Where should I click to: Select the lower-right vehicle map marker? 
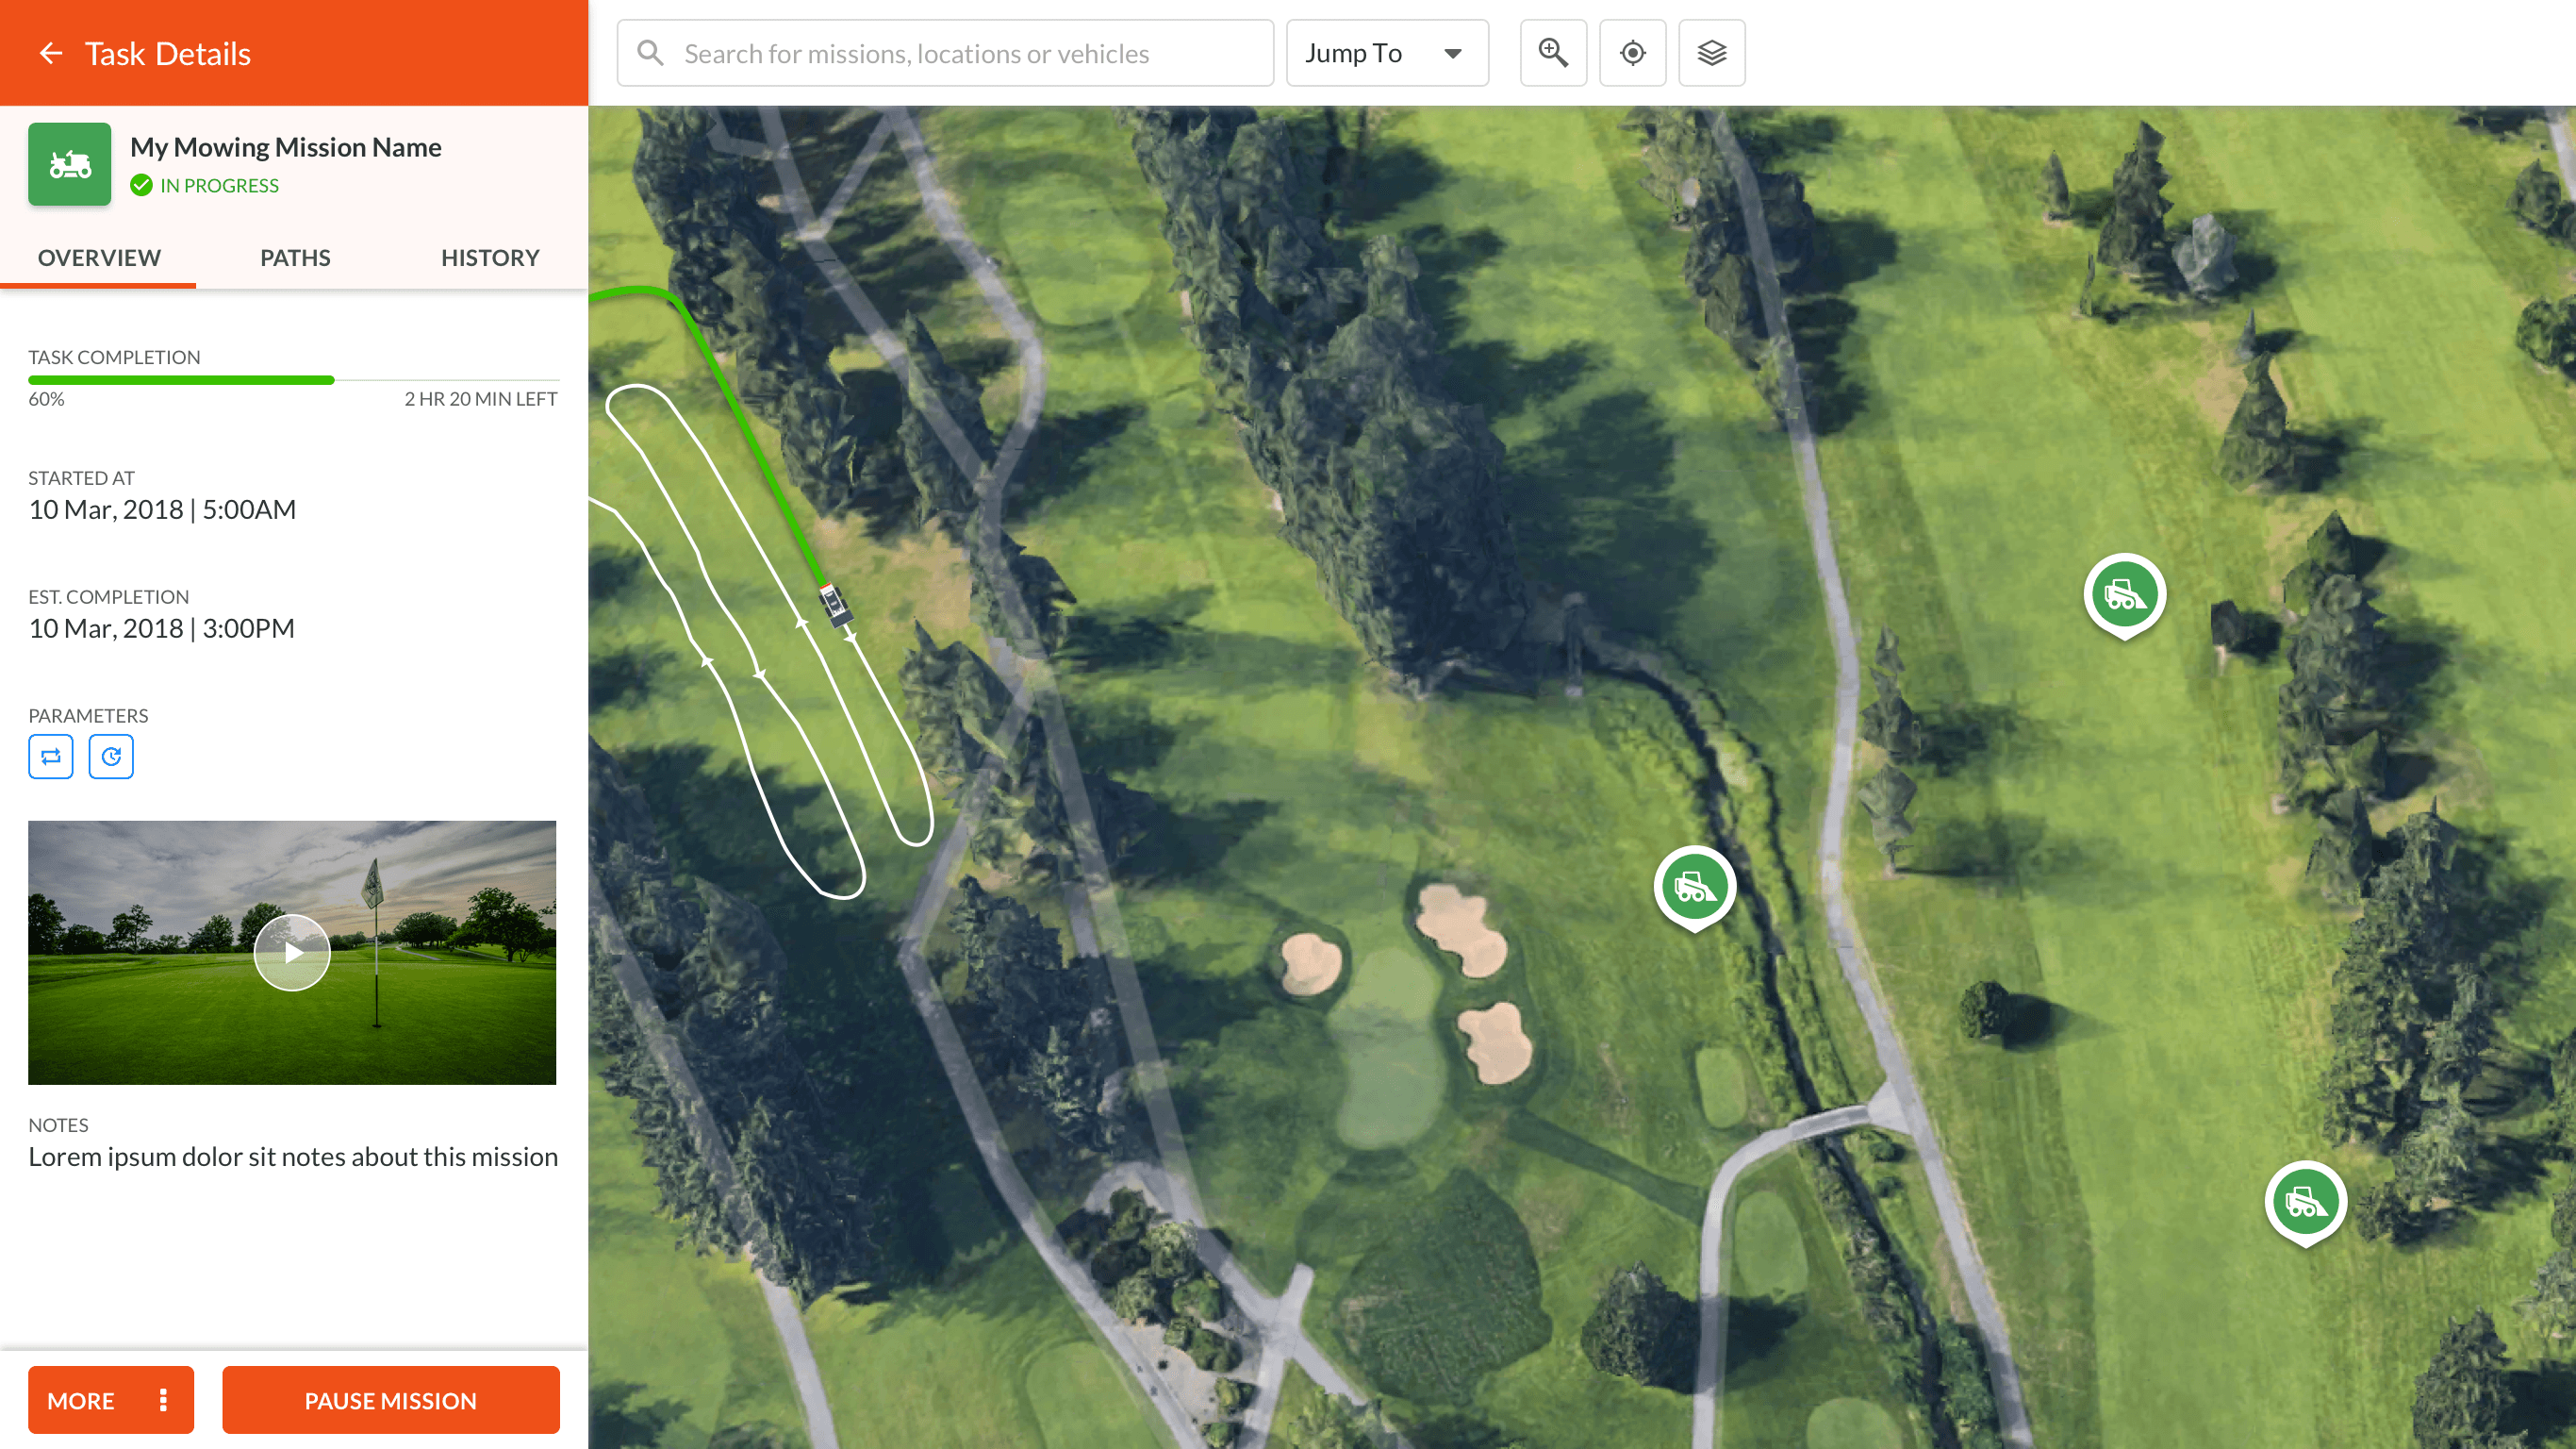[2305, 1202]
